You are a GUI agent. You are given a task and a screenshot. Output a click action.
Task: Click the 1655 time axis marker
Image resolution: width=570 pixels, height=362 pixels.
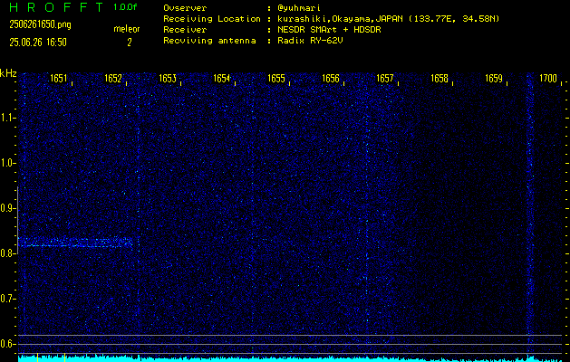point(276,78)
